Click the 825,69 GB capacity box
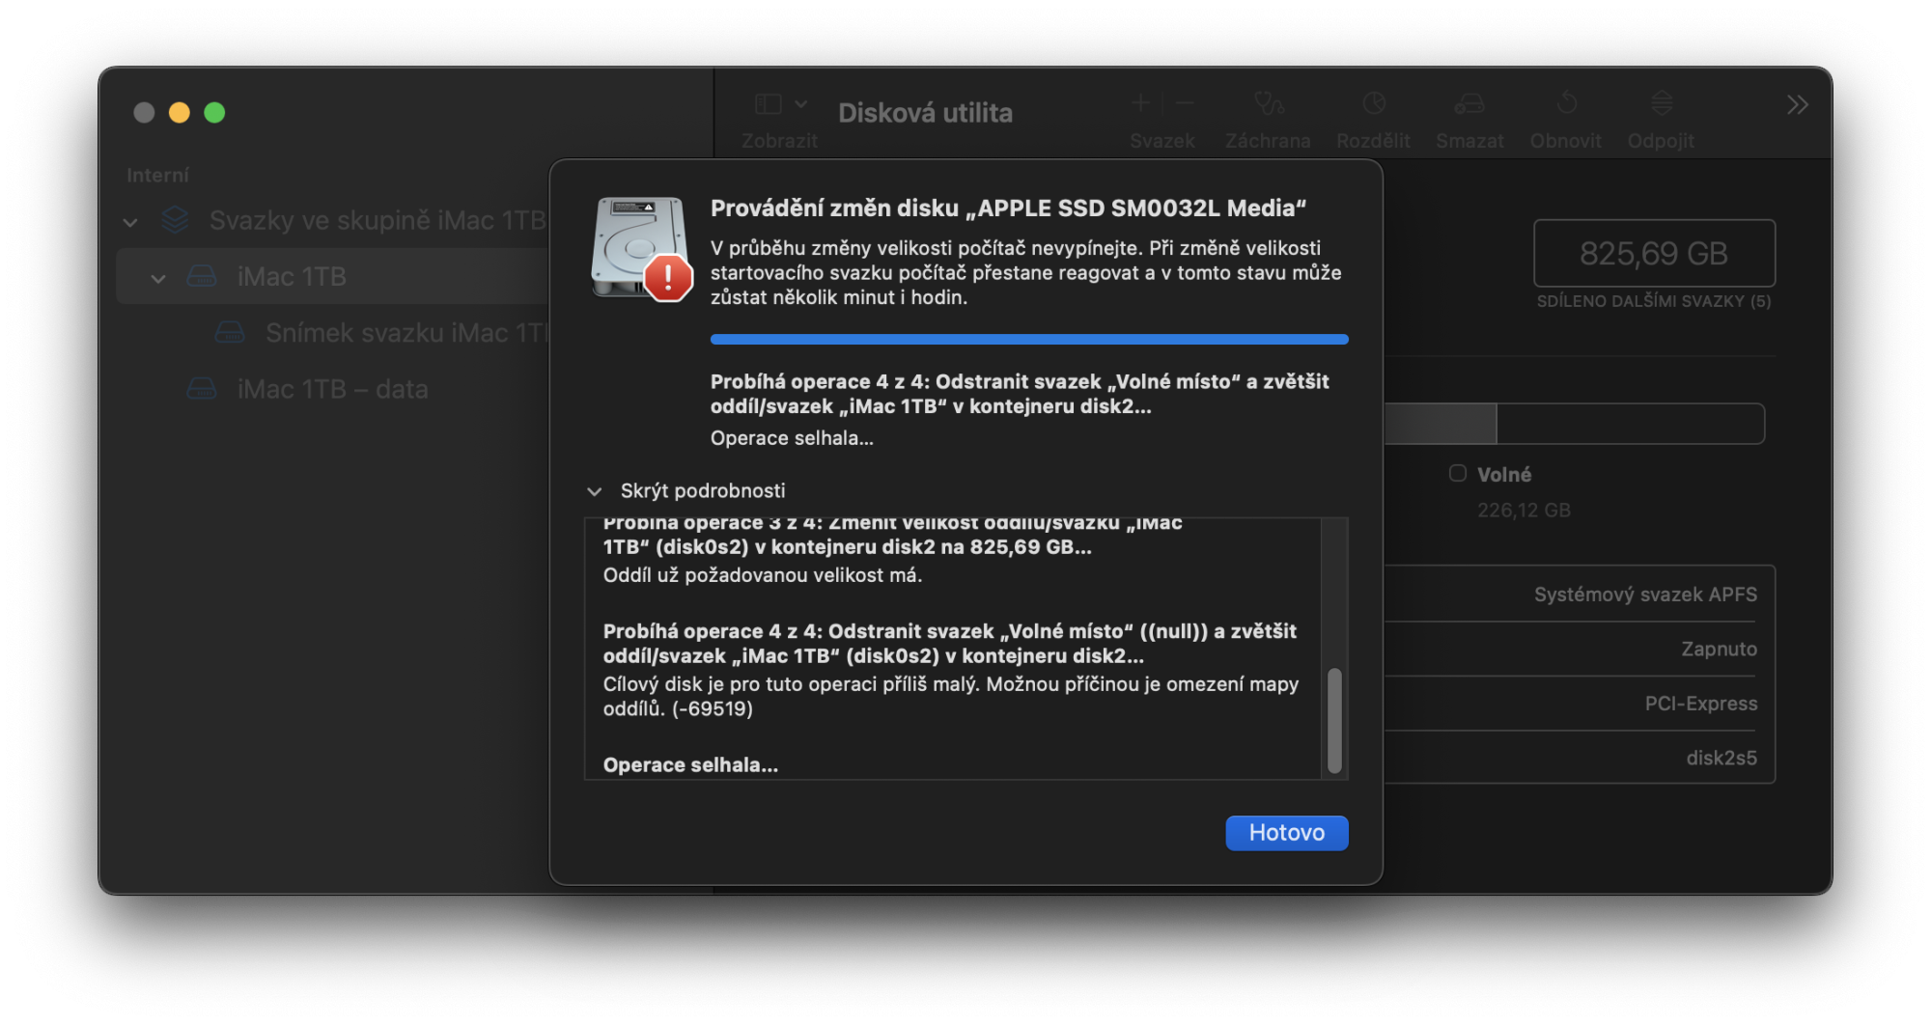 coord(1654,253)
